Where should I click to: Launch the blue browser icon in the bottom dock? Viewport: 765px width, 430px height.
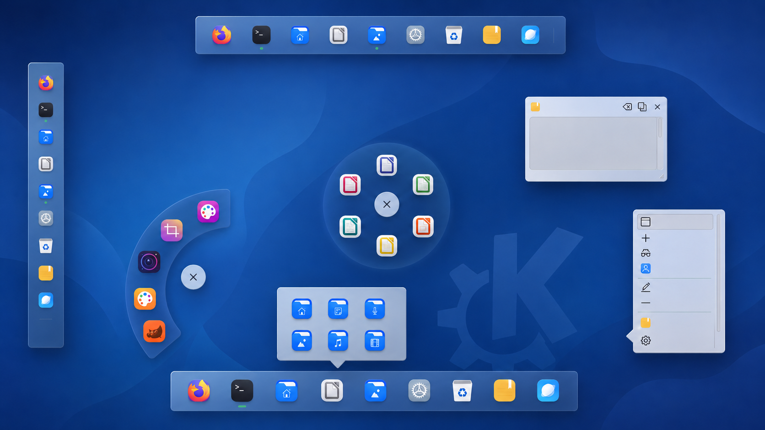[548, 391]
